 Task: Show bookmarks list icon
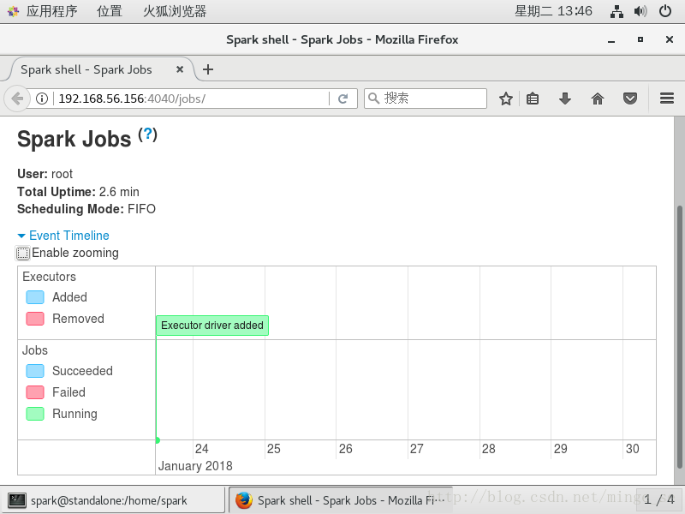(x=533, y=99)
